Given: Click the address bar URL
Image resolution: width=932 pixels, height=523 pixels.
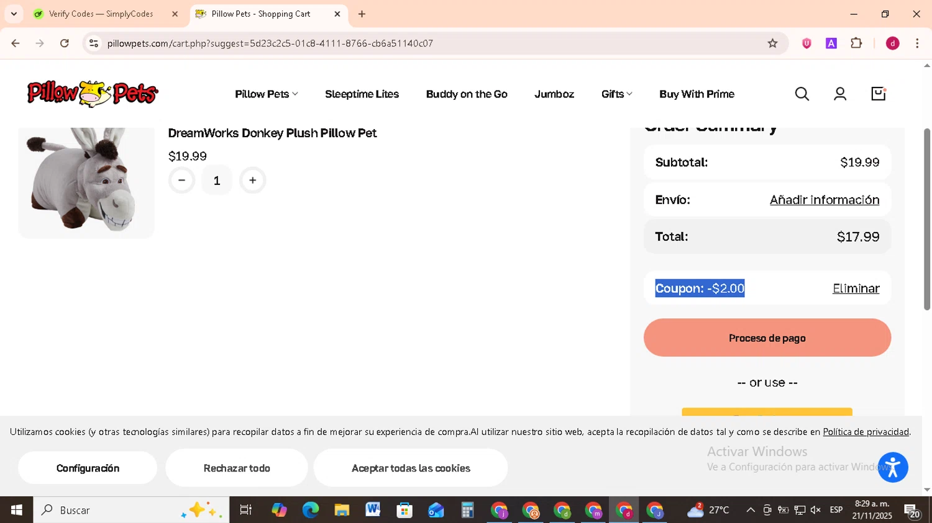Looking at the screenshot, I should click(270, 43).
